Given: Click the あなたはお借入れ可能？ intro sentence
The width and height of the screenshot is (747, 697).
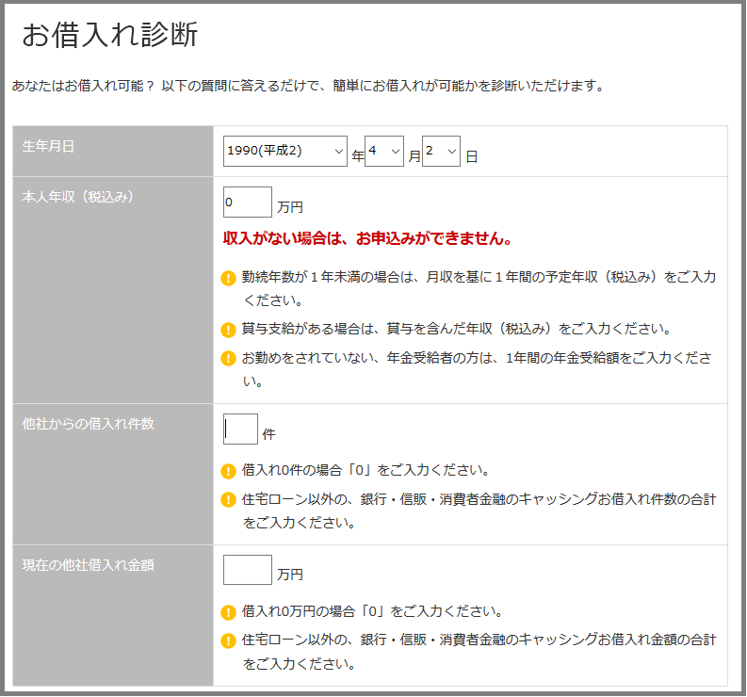Looking at the screenshot, I should (308, 86).
